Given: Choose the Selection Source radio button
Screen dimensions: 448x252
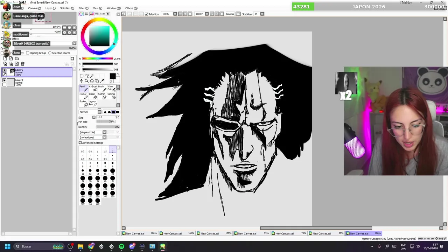Looking at the screenshot, I should coord(50,53).
